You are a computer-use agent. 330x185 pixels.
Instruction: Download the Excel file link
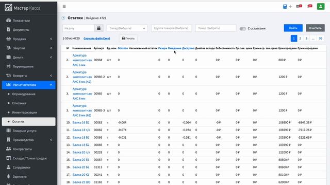96,39
